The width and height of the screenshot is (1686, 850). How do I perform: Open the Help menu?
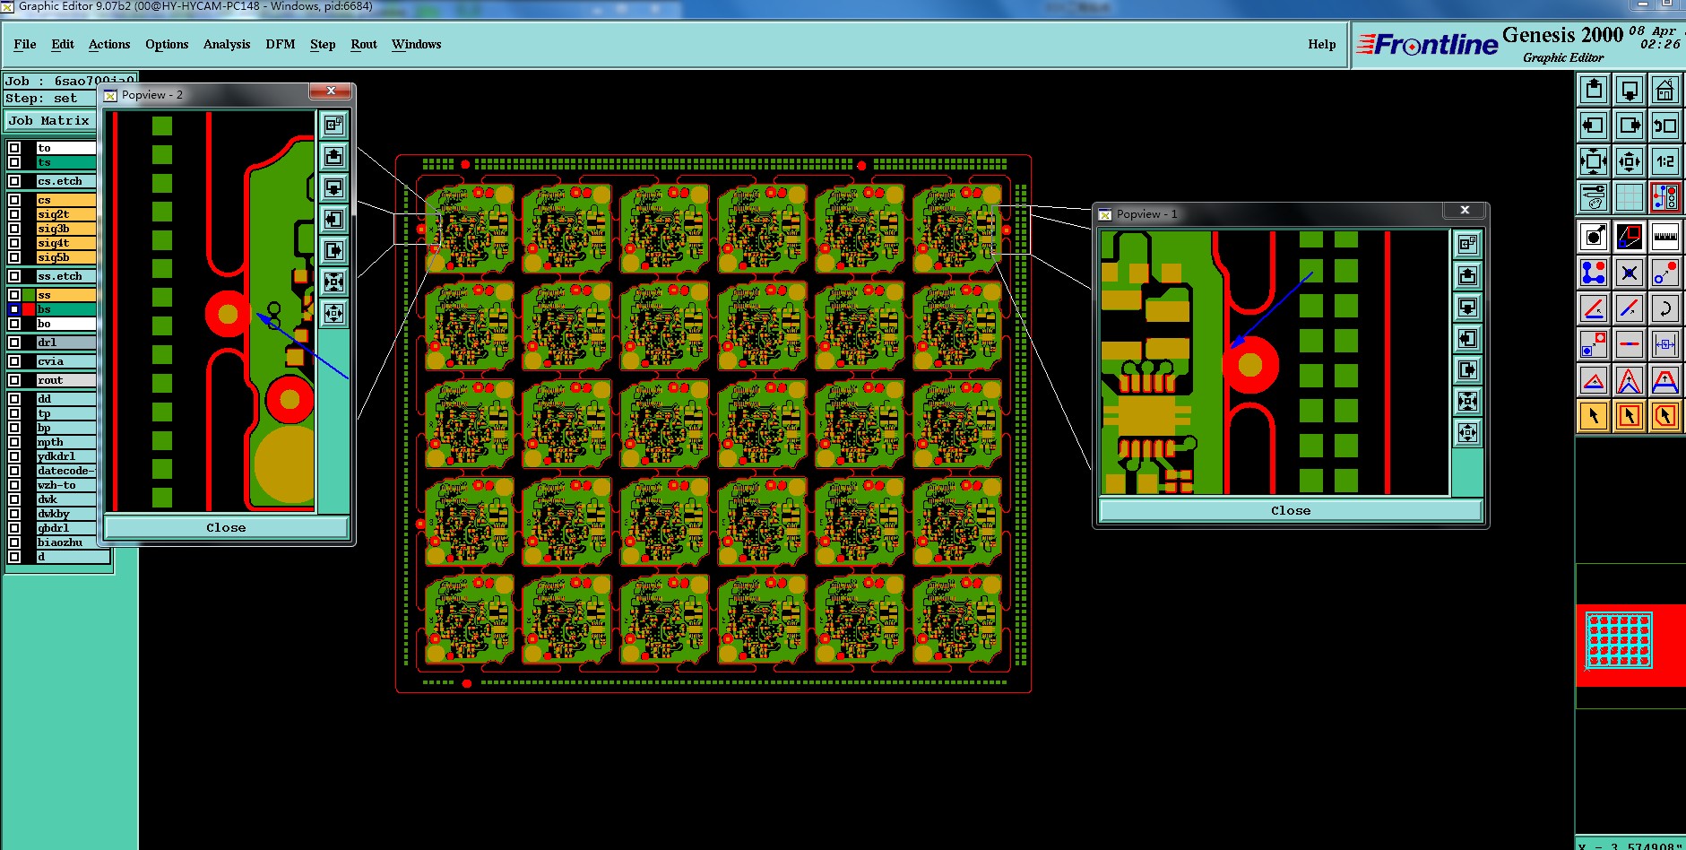1322,44
